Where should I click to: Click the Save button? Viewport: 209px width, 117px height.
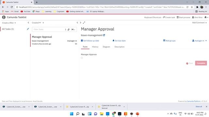(x=189, y=63)
